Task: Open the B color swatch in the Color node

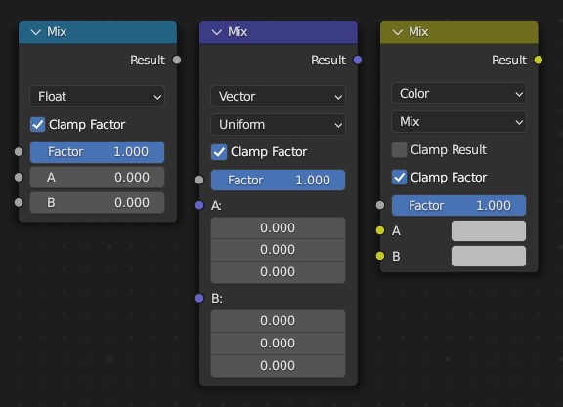Action: pos(489,256)
